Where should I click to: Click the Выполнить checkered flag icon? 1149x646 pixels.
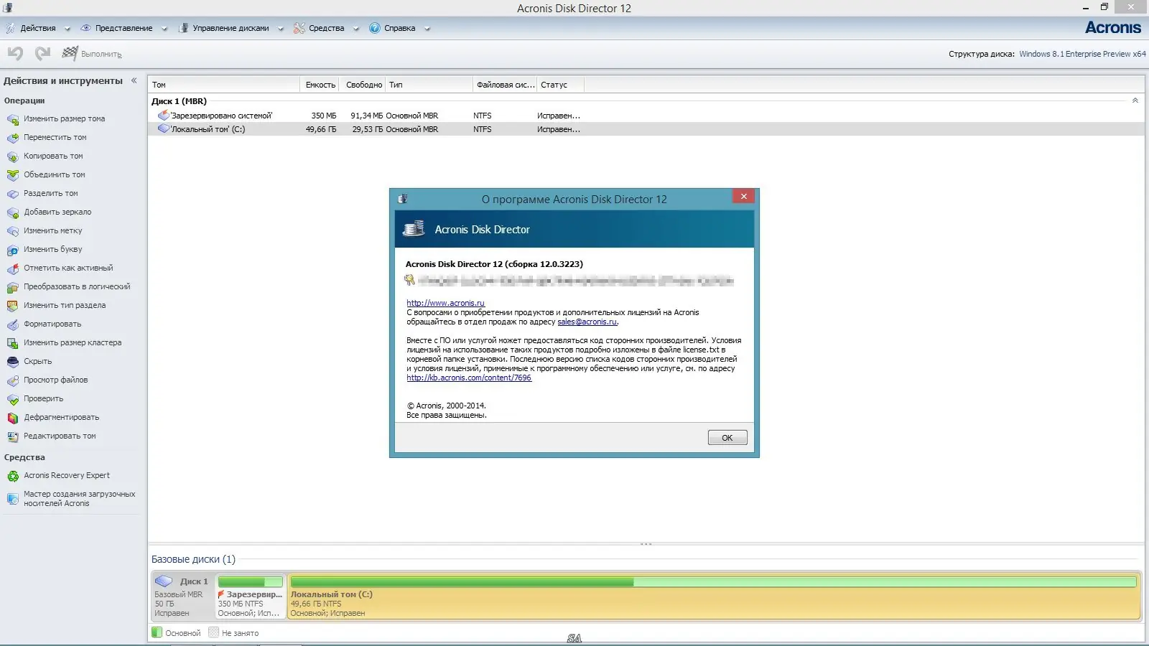70,53
